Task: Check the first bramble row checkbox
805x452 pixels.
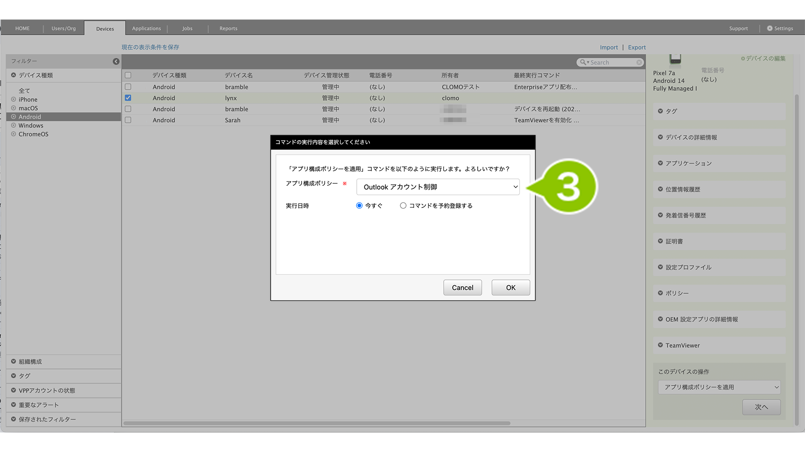Action: [128, 87]
